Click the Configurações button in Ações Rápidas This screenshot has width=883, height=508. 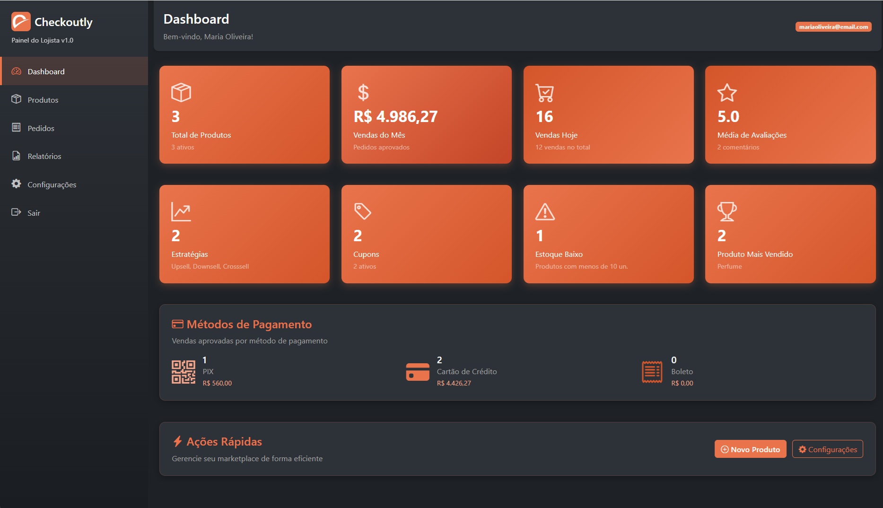pos(827,449)
